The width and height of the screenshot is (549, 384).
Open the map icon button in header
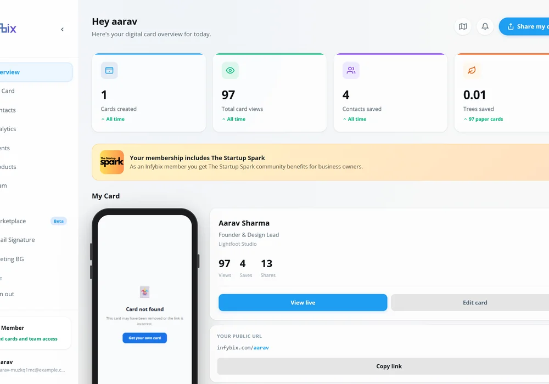click(x=463, y=26)
